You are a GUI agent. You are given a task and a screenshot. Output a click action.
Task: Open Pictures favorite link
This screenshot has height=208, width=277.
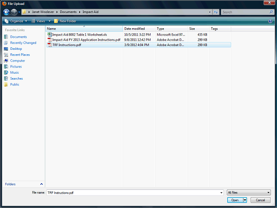coord(16,66)
